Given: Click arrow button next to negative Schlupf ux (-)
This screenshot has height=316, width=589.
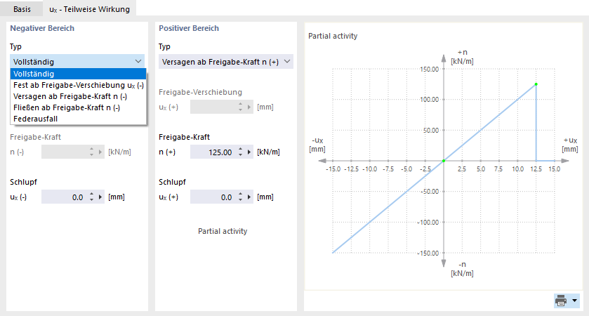Looking at the screenshot, I should click(x=100, y=197).
